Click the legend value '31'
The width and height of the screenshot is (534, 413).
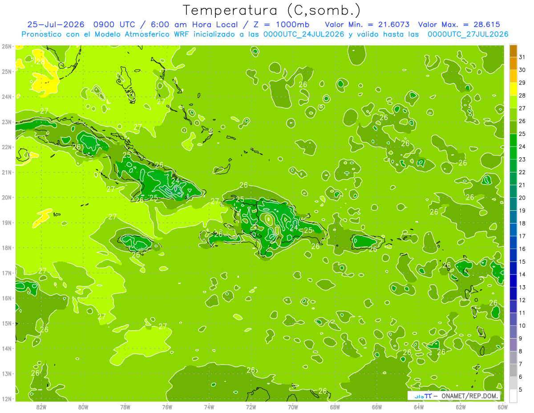pos(522,57)
